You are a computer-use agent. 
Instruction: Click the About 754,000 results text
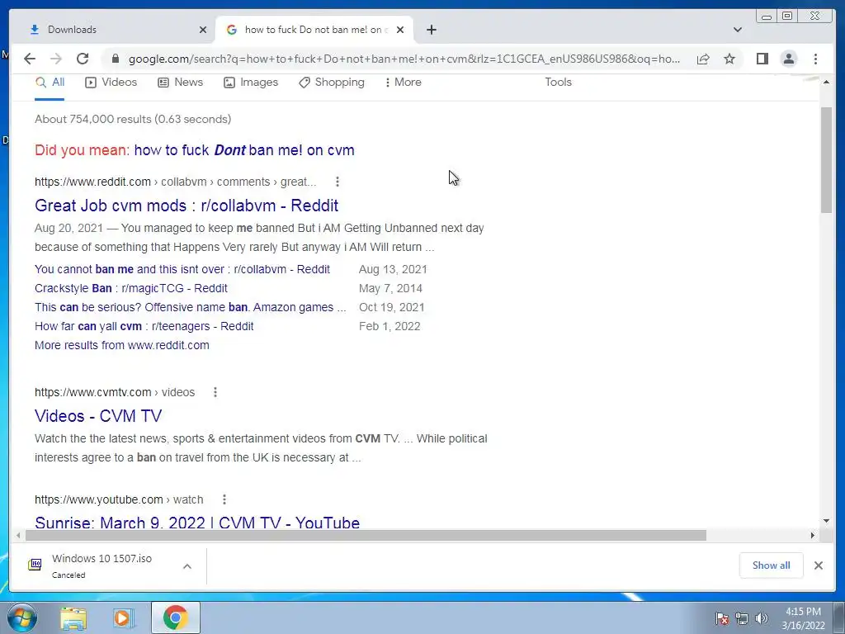(x=133, y=119)
